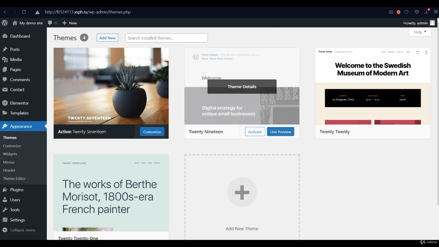Open the Twenty Seventeen theme screenshot
This screenshot has width=439, height=247.
point(111,86)
